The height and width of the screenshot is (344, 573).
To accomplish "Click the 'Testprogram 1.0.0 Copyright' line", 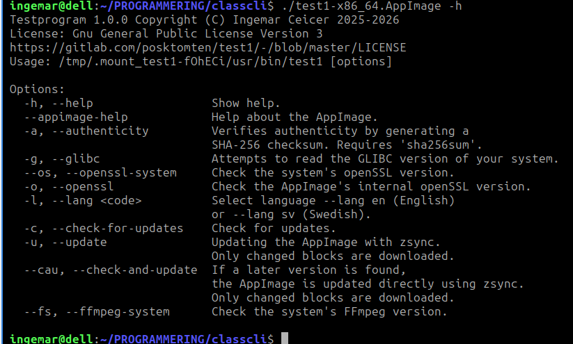I will tap(205, 19).
